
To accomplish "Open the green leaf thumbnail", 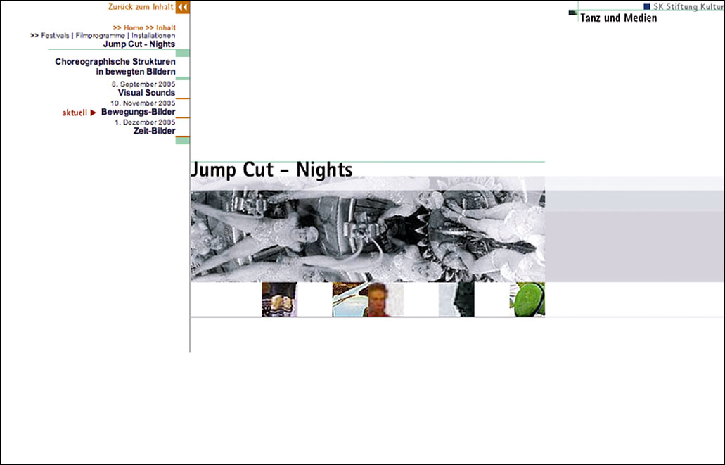I will (x=527, y=300).
